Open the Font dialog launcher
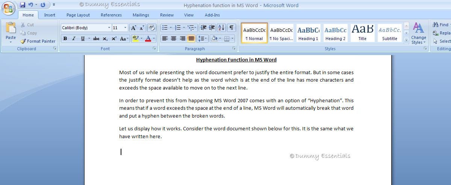The image size is (451, 185). 154,49
